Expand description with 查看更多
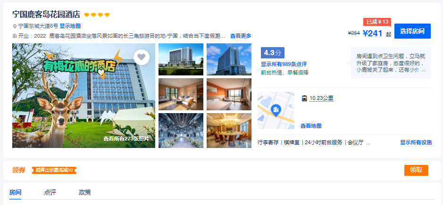 point(241,36)
